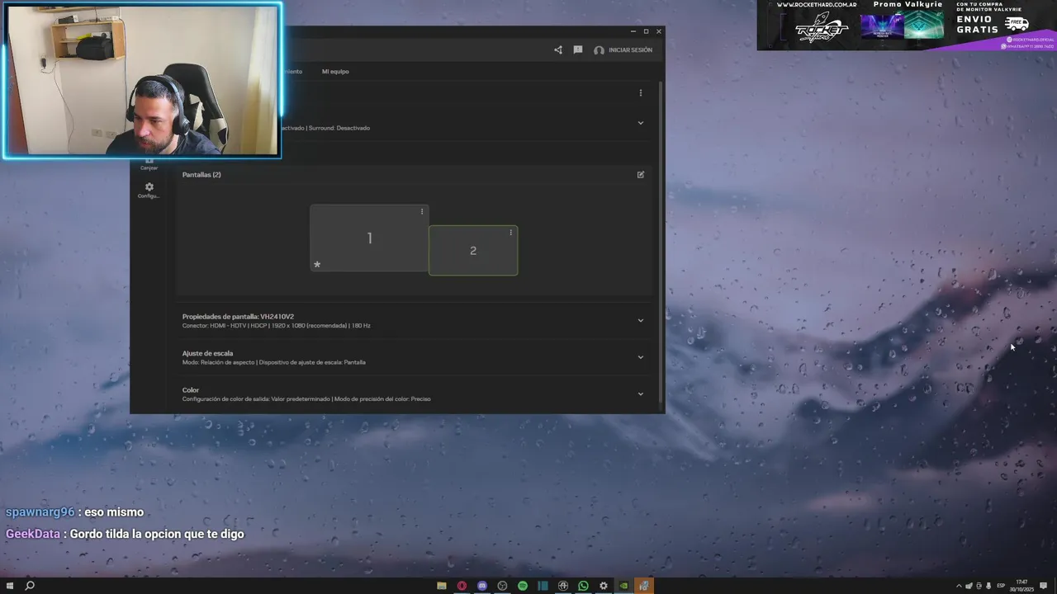
Task: Maximize the NVIDIA app window
Action: point(646,31)
